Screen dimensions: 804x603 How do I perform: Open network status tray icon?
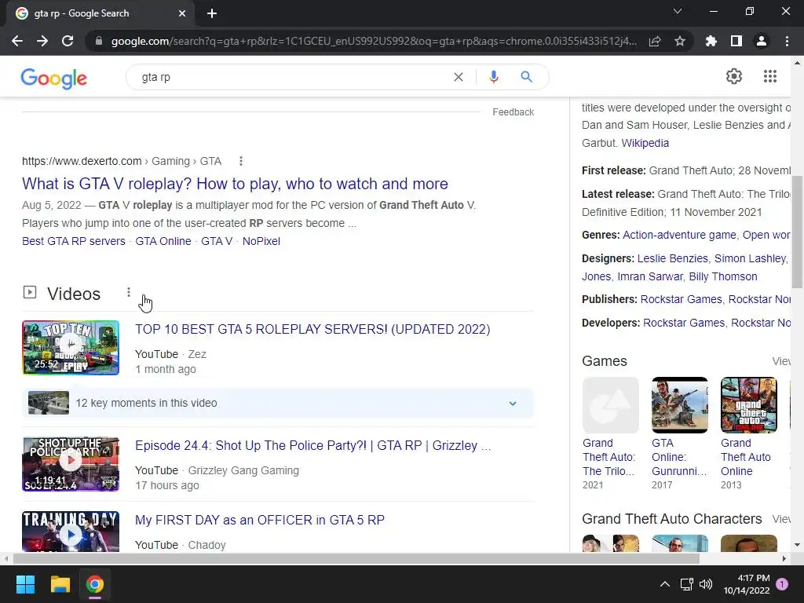click(686, 584)
